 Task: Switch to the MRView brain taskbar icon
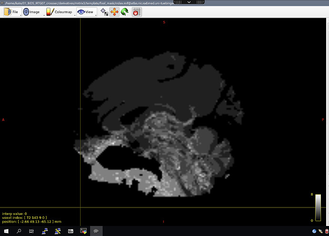click(x=96, y=231)
